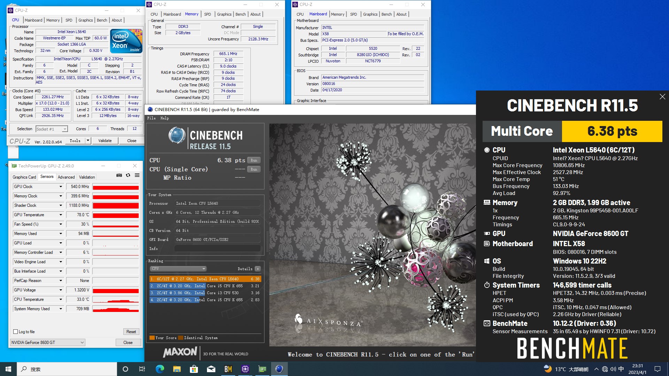This screenshot has height=376, width=669.
Task: Switch to GPU-Z via green card taskbar icon
Action: pyautogui.click(x=262, y=369)
